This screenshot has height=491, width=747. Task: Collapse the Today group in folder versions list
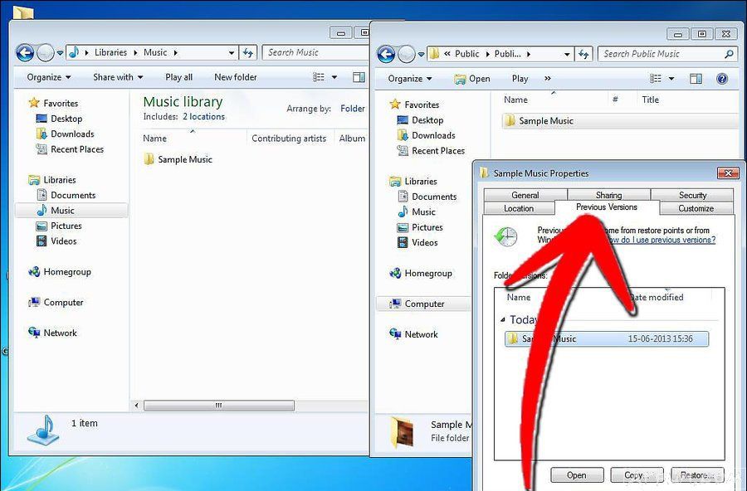pyautogui.click(x=502, y=320)
